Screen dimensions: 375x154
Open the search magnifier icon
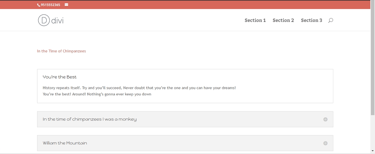(x=330, y=21)
